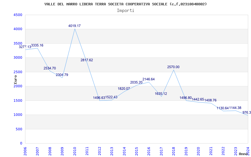The image size is (251, 157).
Task: Click the 2010 peak point on the line
Action: tap(75, 29)
